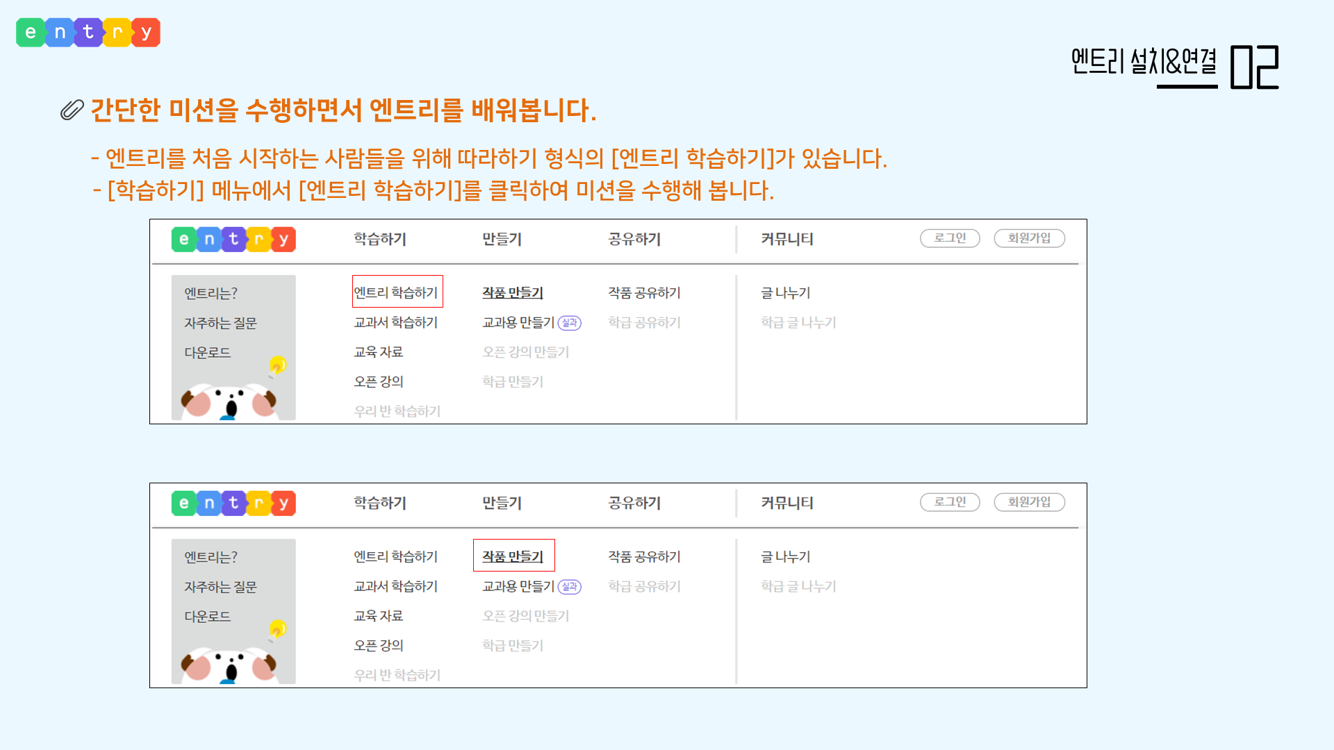Select 학급 글 나누기 in lower screenshot
Screen dimensions: 1334x750
point(799,586)
